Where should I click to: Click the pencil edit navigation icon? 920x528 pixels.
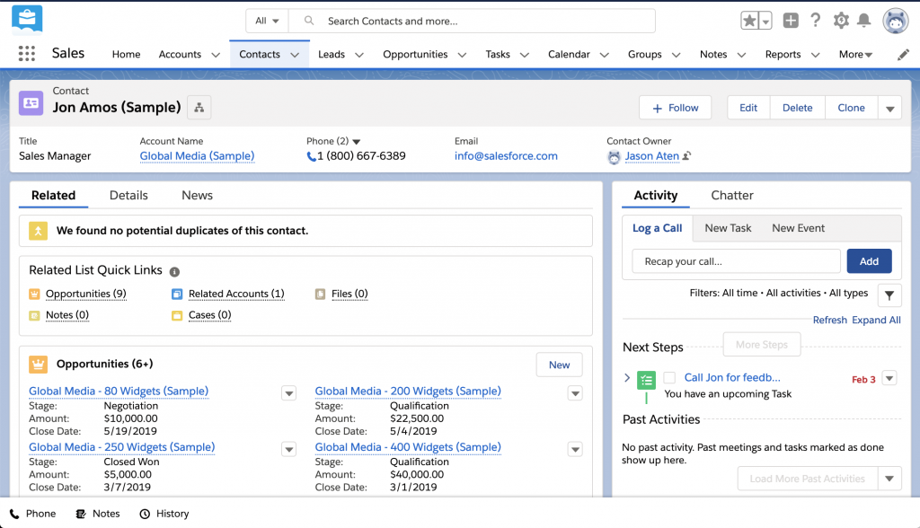[903, 55]
